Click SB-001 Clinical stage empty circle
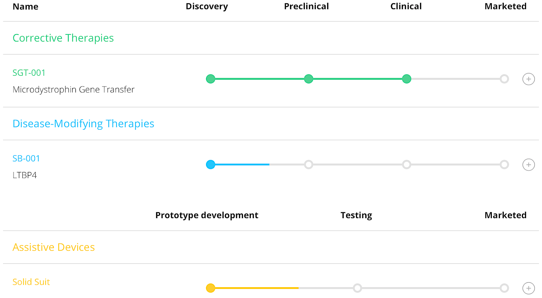 click(406, 165)
